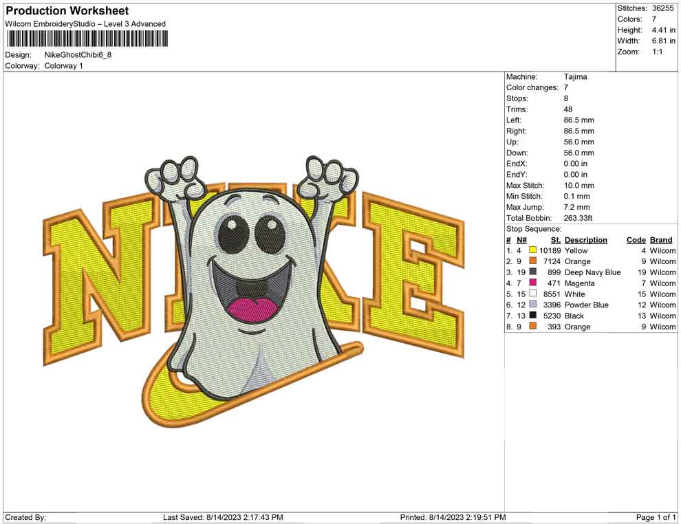This screenshot has width=681, height=524.
Task: Click the Max Jump value '7.2 mm'
Action: [x=576, y=207]
